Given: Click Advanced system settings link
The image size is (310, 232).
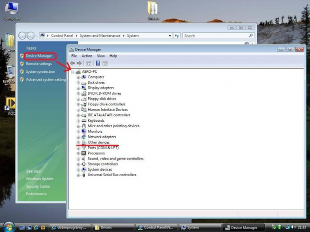Looking at the screenshot, I should click(46, 79).
